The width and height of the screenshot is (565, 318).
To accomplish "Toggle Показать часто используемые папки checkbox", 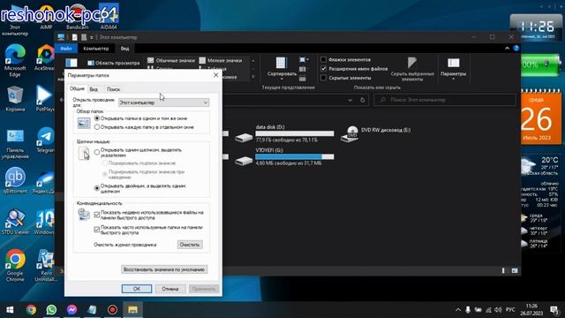I will click(x=96, y=230).
